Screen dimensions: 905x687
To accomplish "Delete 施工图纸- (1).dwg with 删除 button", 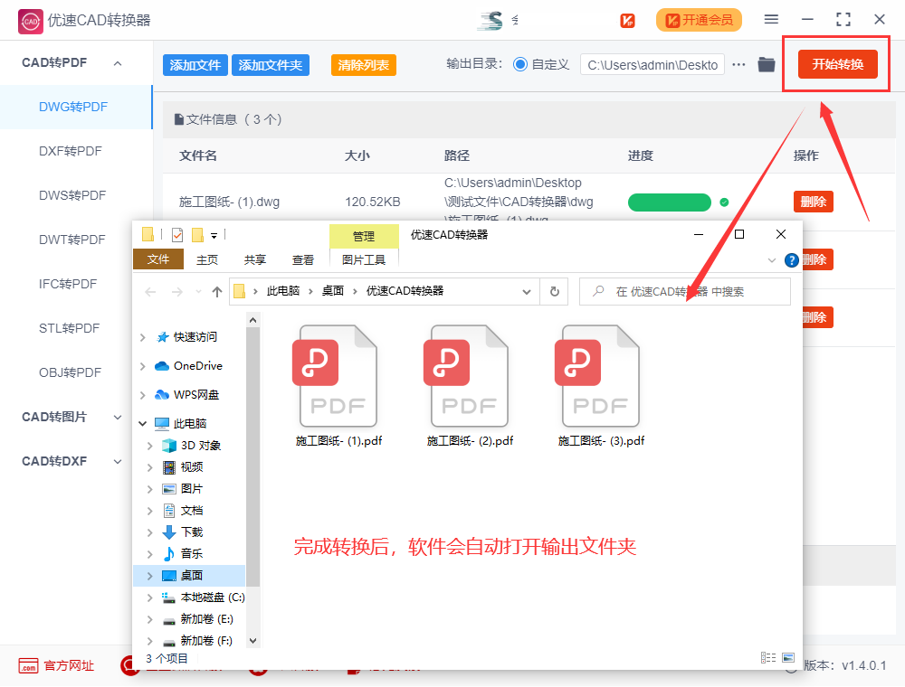I will tap(814, 202).
